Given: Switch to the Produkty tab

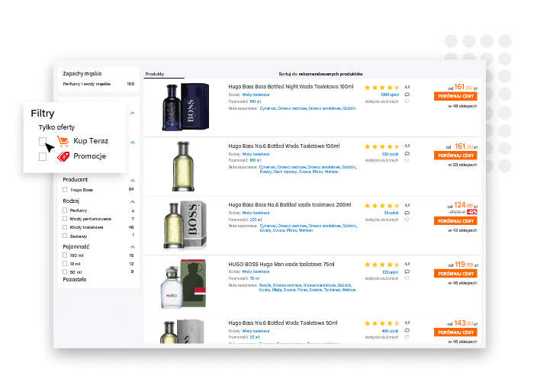Looking at the screenshot, I should coord(155,74).
